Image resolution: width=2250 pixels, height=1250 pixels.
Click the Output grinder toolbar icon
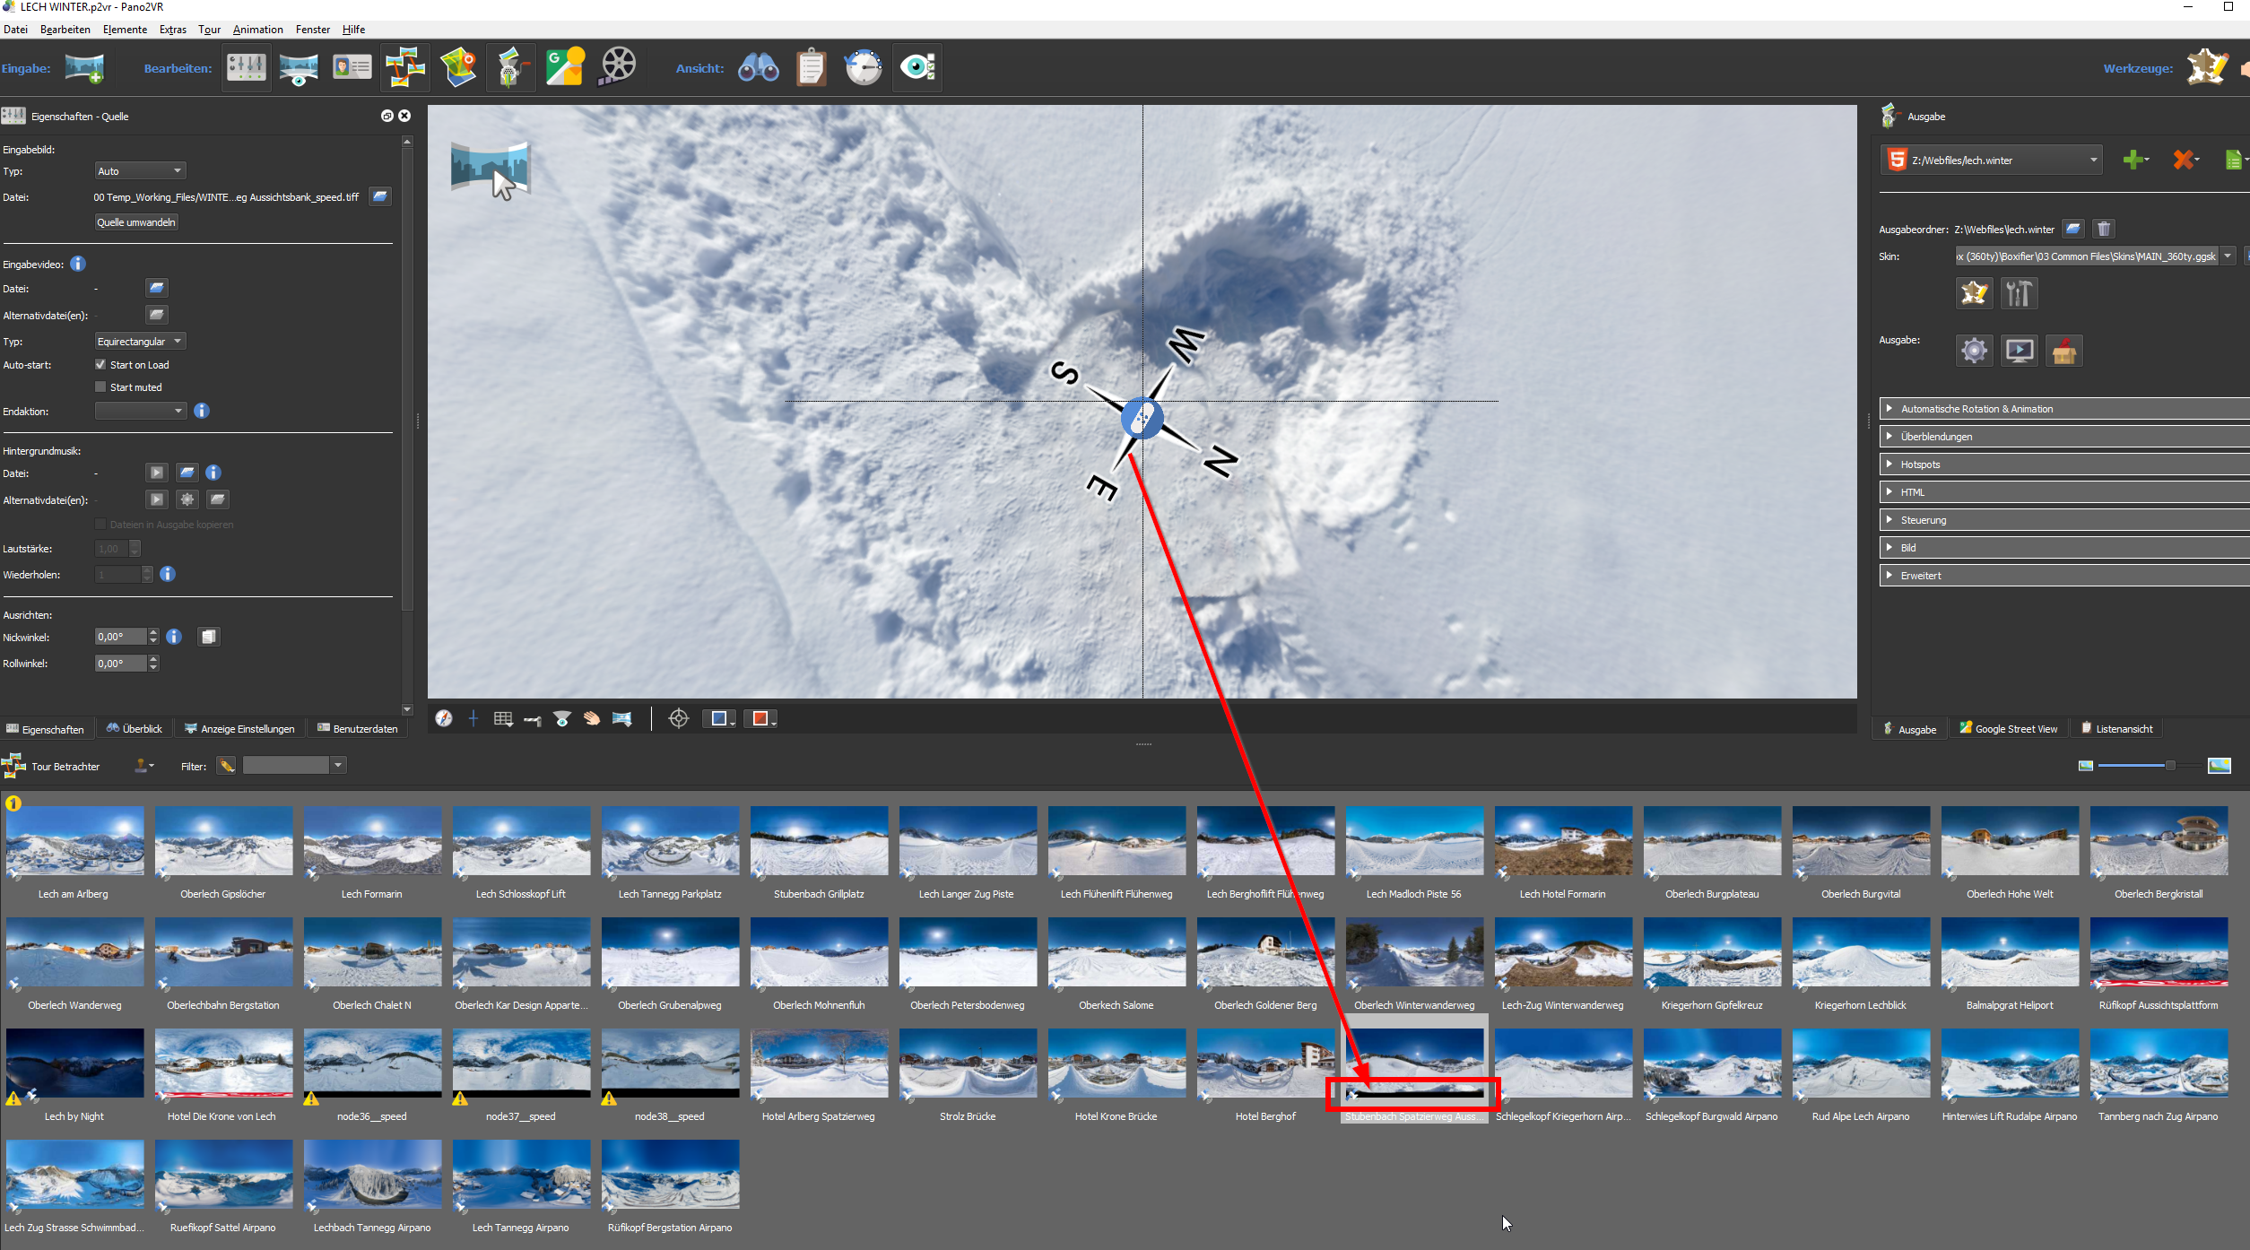pos(511,67)
